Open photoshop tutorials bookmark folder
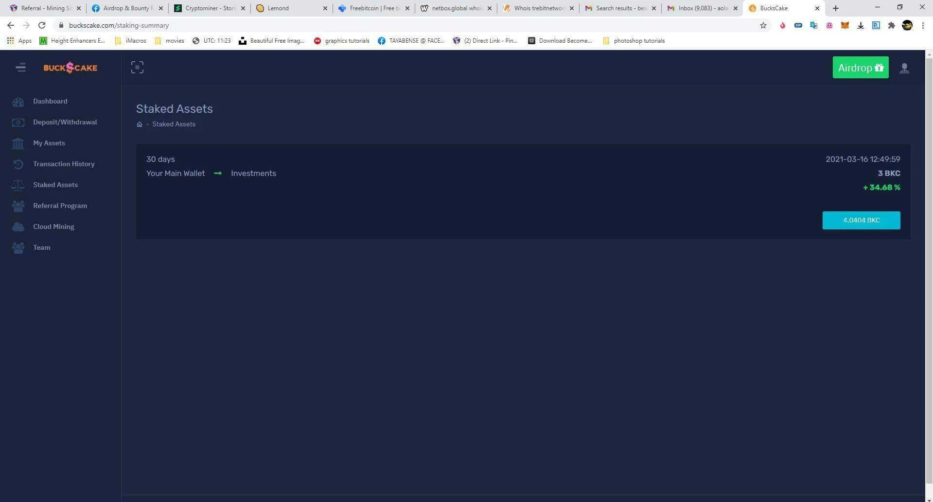 point(634,41)
